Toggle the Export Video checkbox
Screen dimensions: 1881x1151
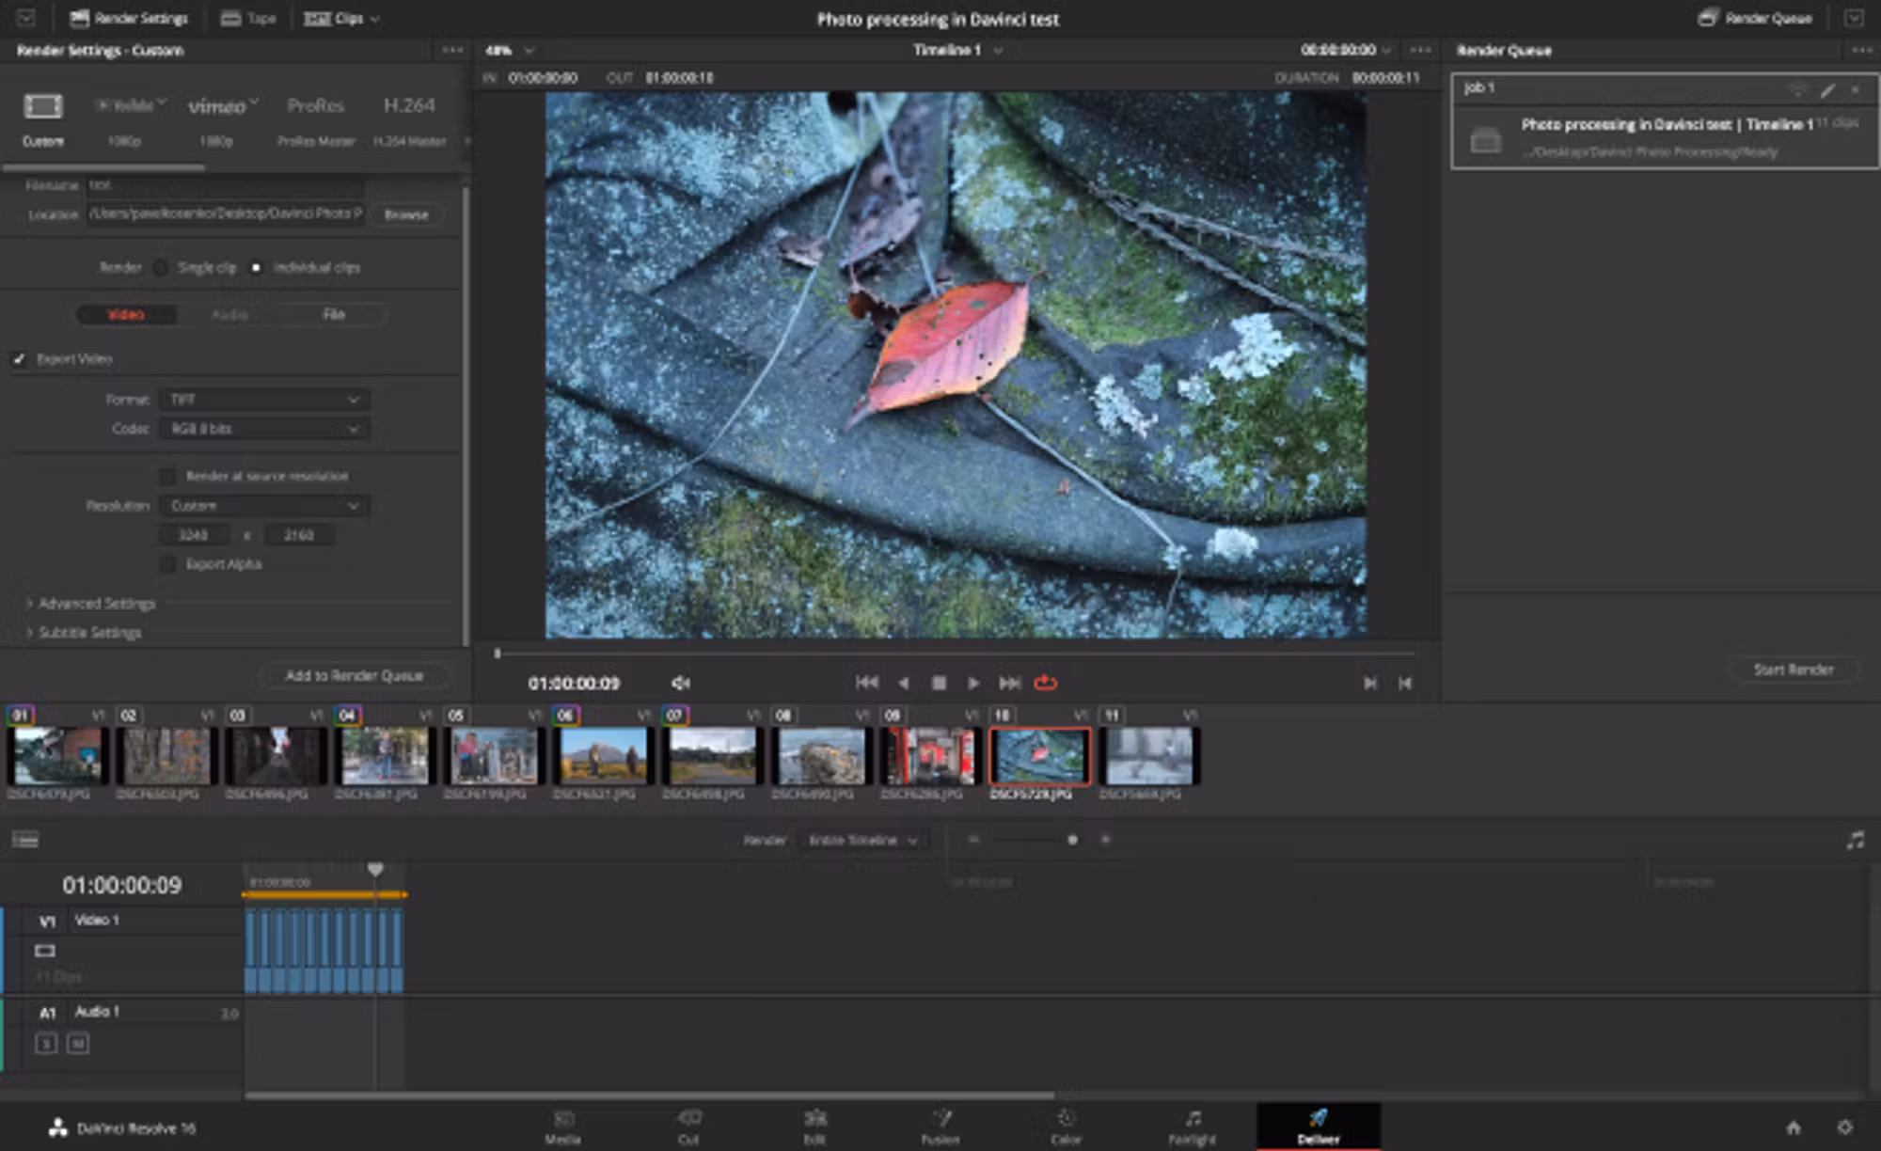19,359
